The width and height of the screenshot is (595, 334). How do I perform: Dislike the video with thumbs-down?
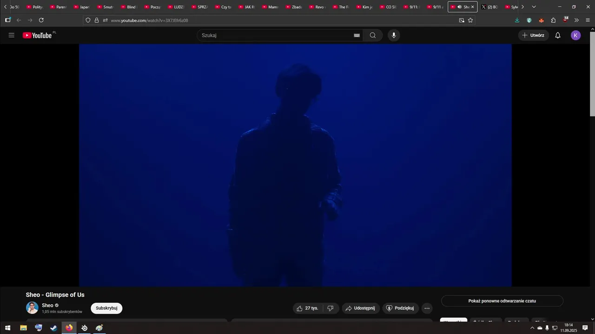tap(331, 308)
